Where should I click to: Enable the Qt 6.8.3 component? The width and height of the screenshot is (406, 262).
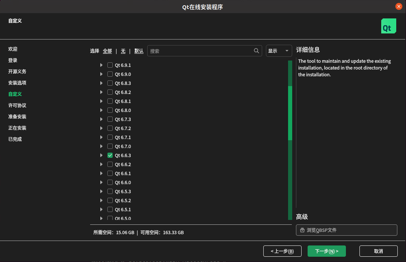click(110, 83)
